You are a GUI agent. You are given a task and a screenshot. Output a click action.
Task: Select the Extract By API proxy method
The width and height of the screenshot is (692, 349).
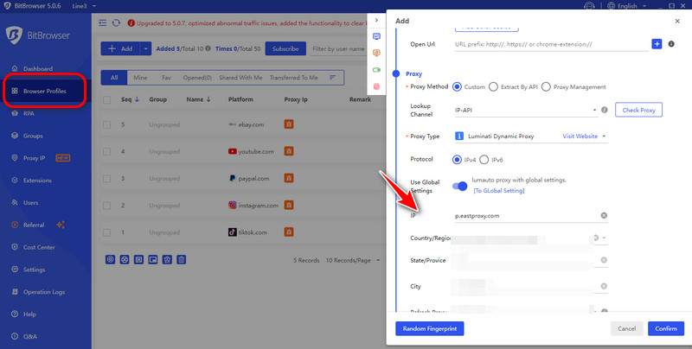coord(493,86)
